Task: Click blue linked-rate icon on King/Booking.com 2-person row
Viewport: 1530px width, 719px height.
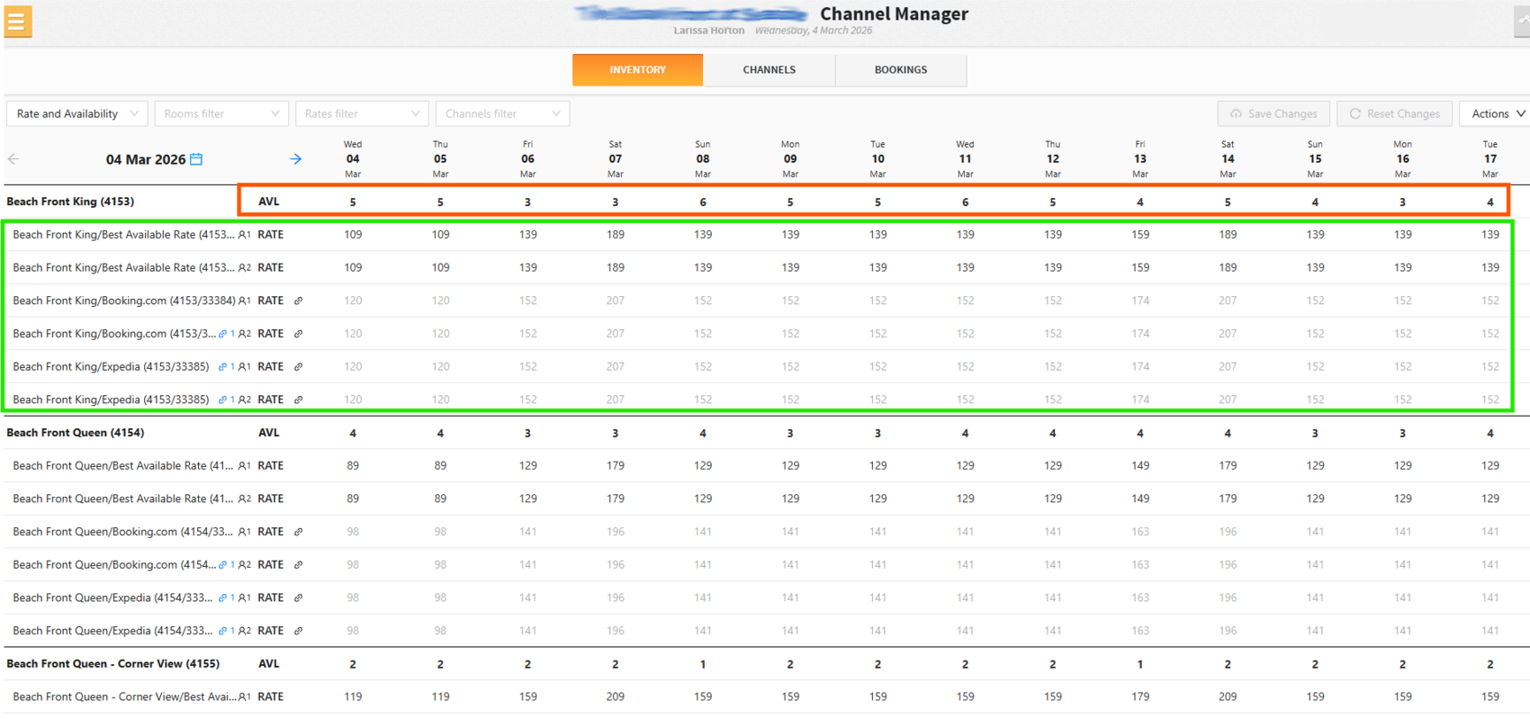Action: click(222, 334)
